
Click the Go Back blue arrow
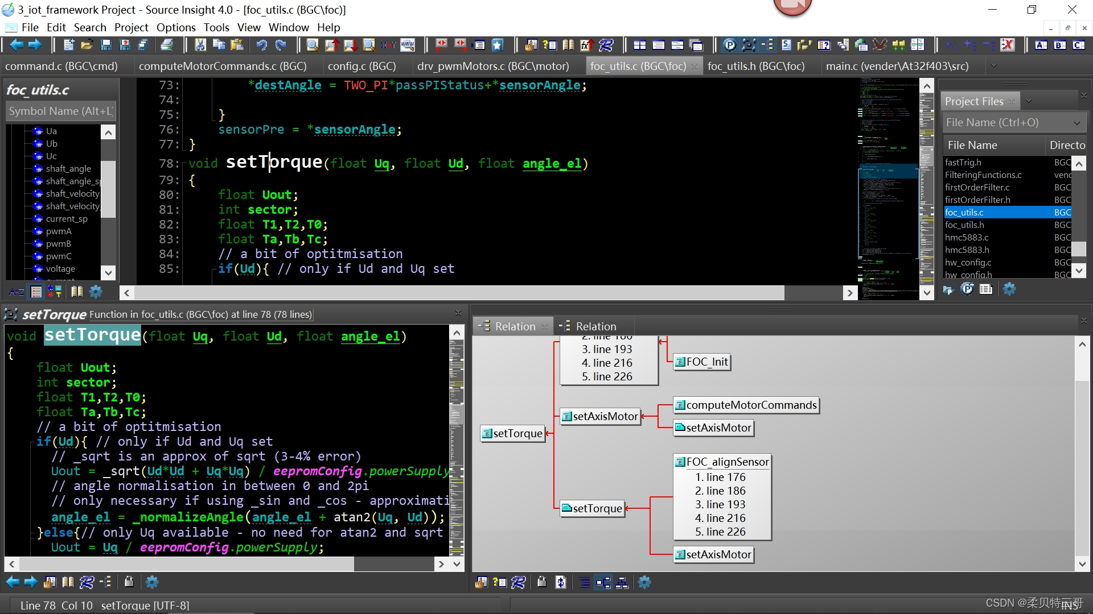click(16, 45)
